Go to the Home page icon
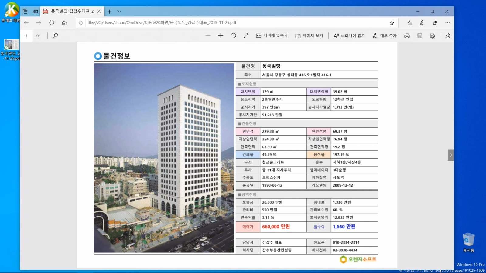 click(64, 23)
